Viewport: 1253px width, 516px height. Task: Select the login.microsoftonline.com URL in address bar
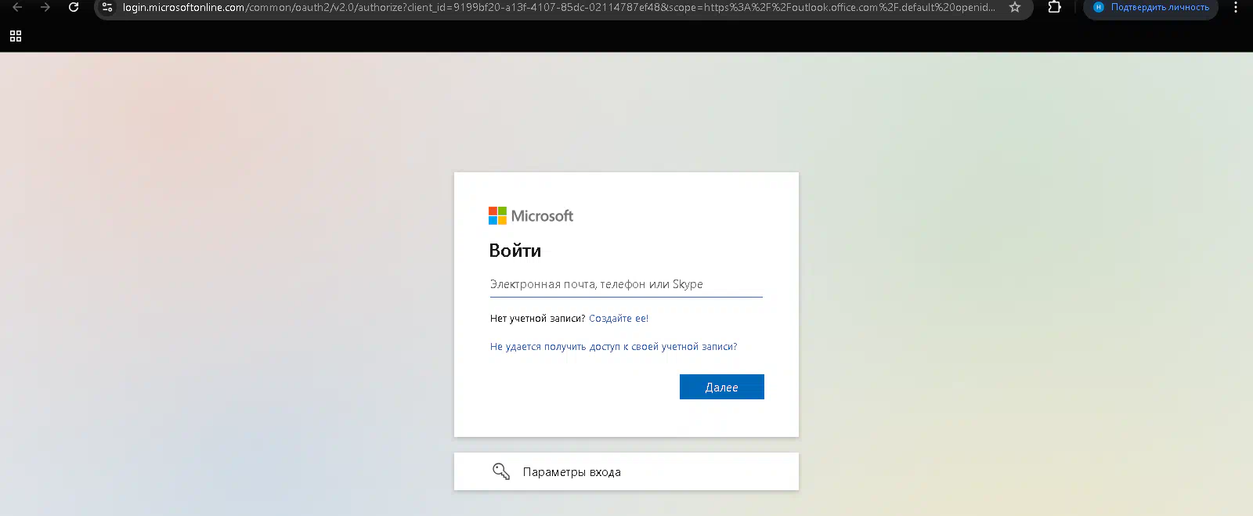coord(559,7)
